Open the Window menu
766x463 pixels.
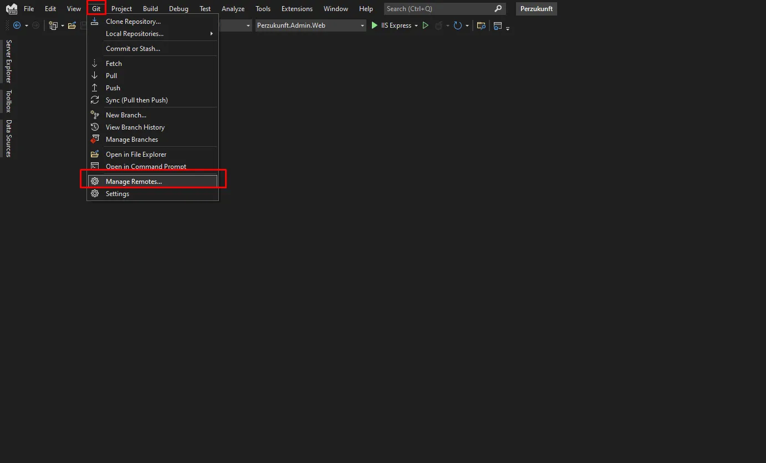click(x=336, y=9)
